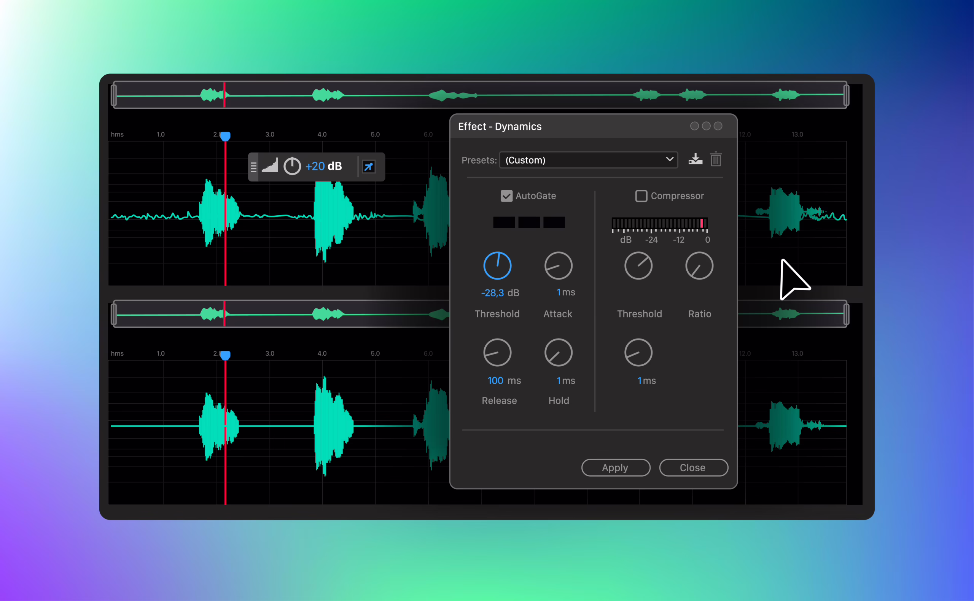The height and width of the screenshot is (601, 974).
Task: Click the fade ramp icon in the floating toolbar
Action: pos(270,165)
